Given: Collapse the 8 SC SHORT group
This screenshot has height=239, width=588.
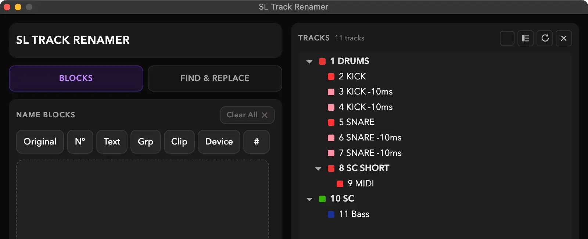Looking at the screenshot, I should [x=318, y=168].
